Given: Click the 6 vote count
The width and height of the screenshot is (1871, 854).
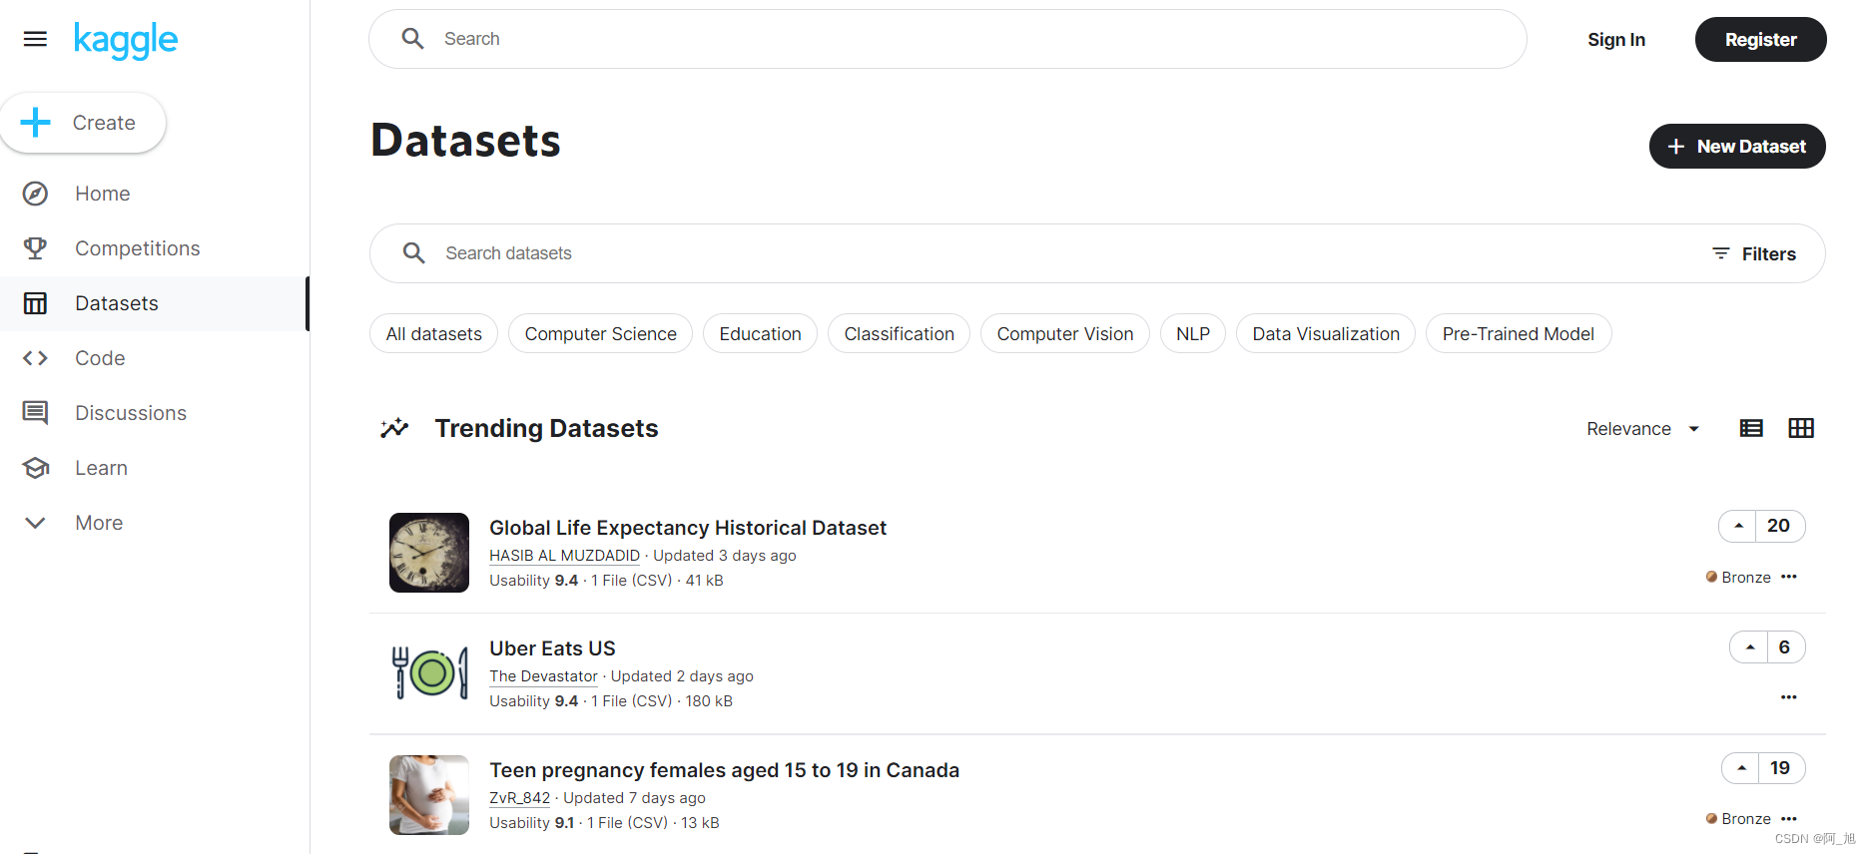Looking at the screenshot, I should [1784, 647].
